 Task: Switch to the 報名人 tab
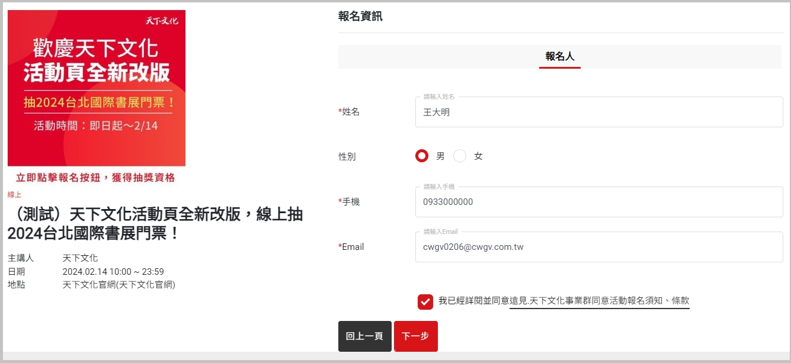(x=560, y=57)
